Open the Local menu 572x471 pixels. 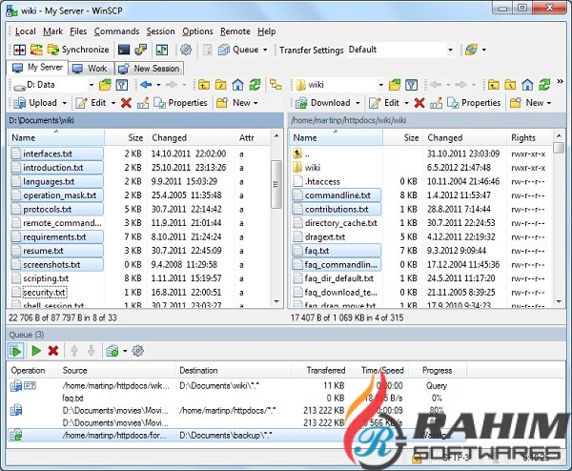coord(25,31)
